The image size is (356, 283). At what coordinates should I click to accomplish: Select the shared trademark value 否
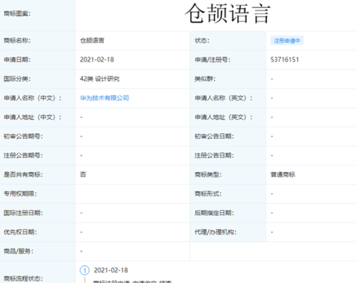[x=83, y=175]
